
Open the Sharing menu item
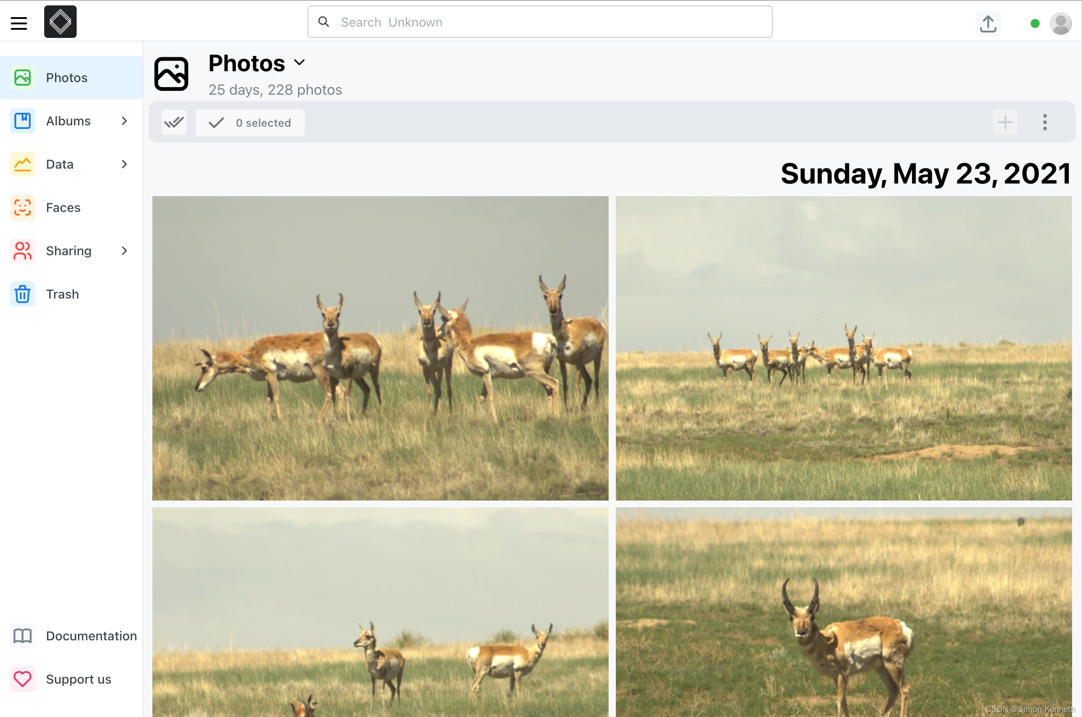pos(69,251)
